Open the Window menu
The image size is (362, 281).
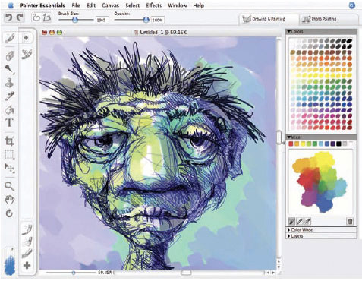coord(178,5)
